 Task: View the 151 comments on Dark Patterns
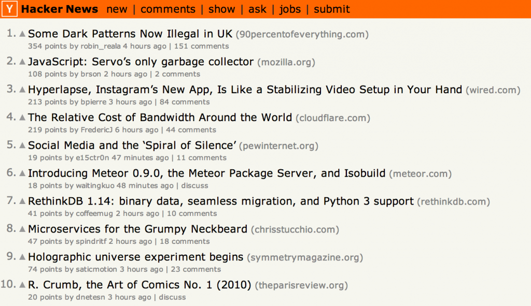point(202,46)
